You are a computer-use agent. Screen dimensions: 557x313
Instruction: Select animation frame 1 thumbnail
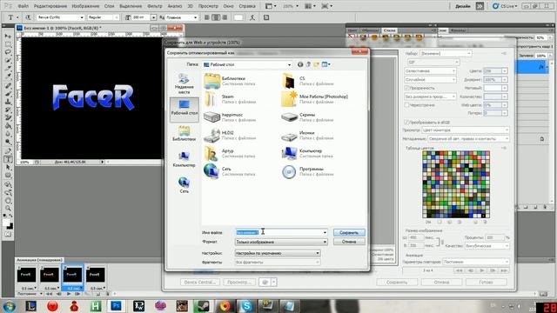tap(27, 275)
